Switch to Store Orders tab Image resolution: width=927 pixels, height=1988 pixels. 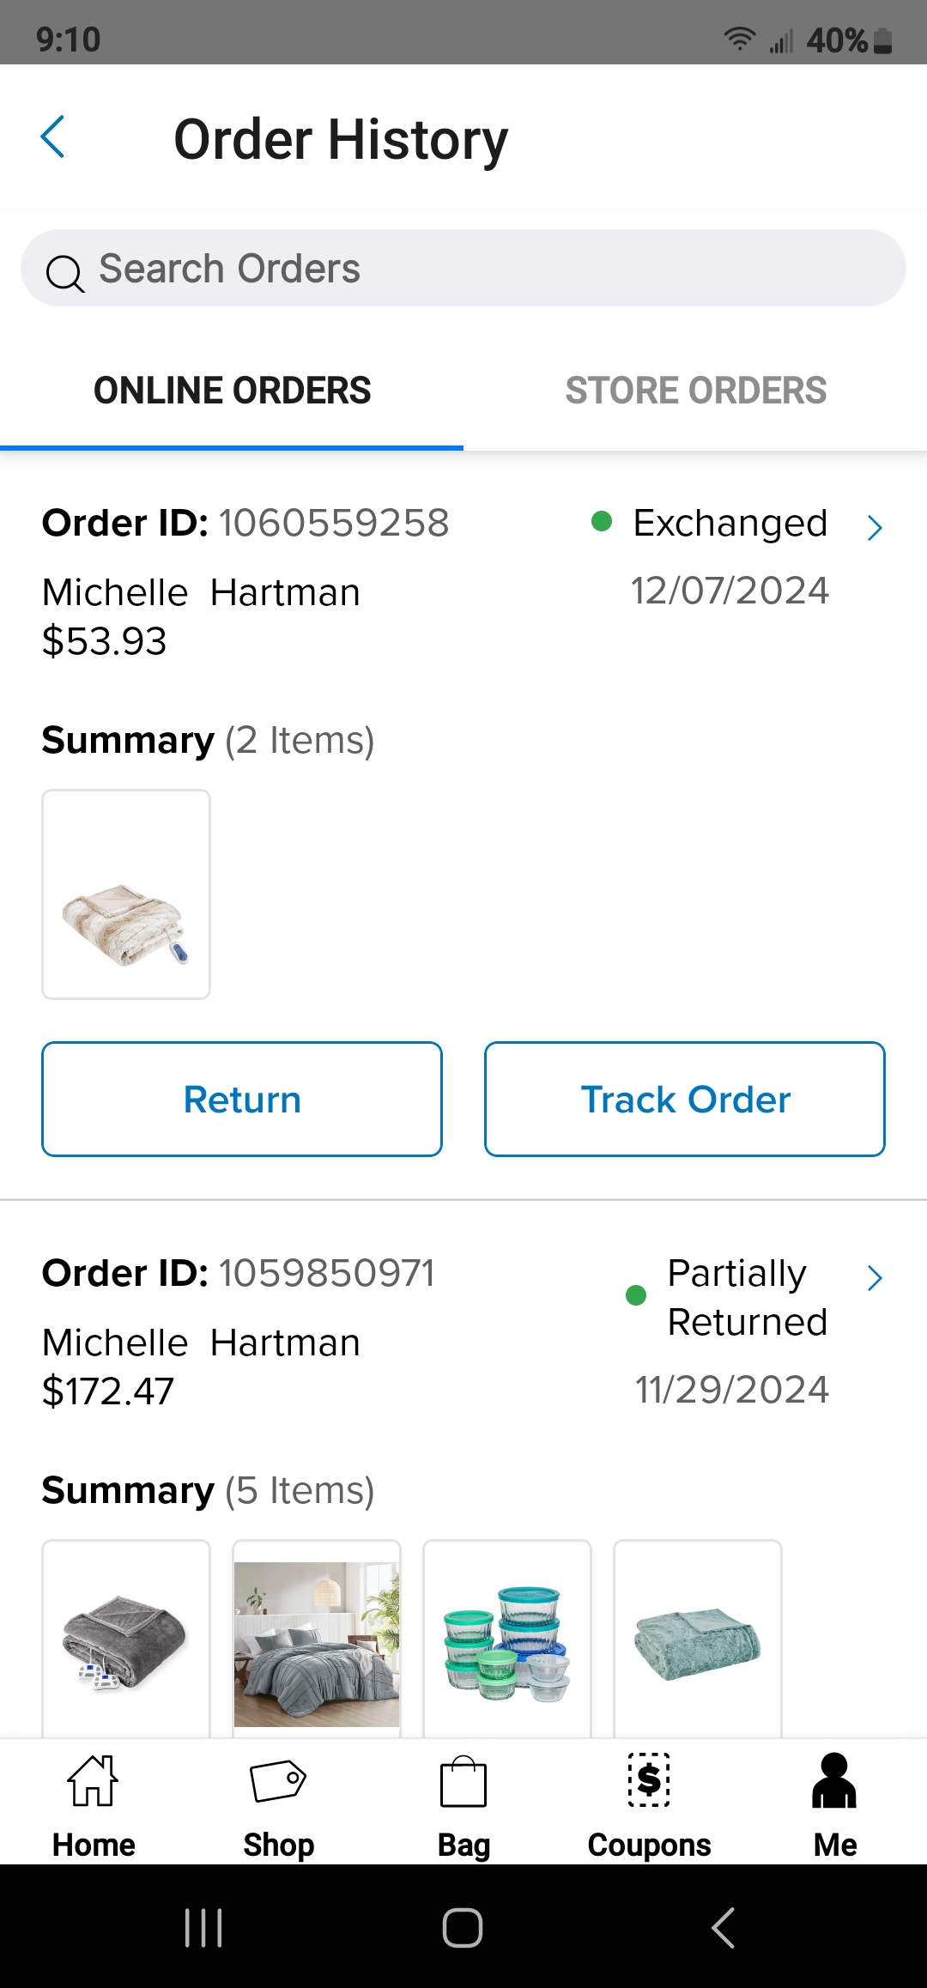click(695, 391)
